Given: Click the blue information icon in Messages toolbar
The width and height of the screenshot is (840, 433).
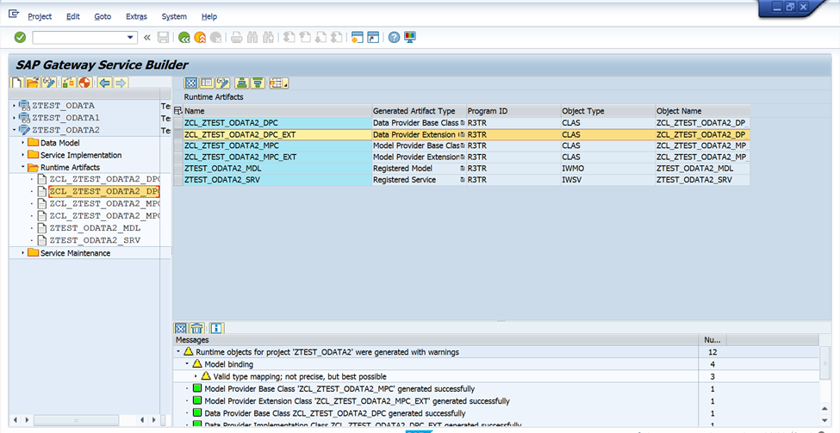Looking at the screenshot, I should 216,328.
